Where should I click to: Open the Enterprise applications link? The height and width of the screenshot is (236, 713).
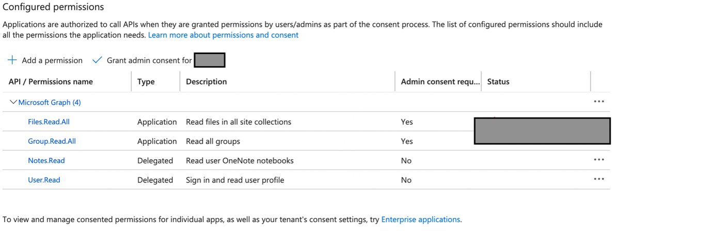(x=420, y=220)
